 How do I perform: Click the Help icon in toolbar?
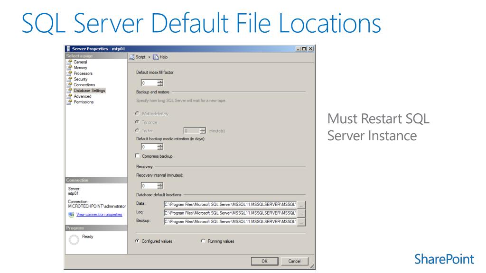156,57
